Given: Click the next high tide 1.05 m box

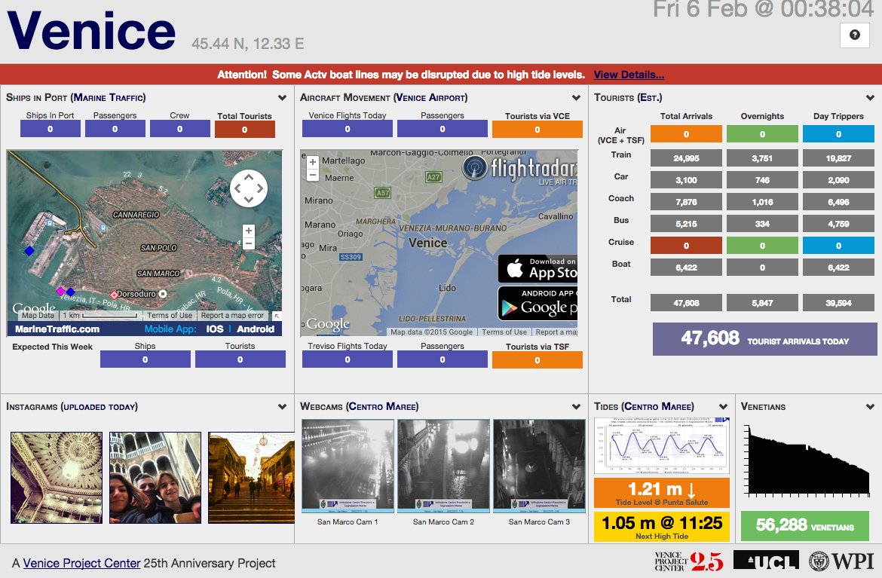Looking at the screenshot, I should [662, 527].
